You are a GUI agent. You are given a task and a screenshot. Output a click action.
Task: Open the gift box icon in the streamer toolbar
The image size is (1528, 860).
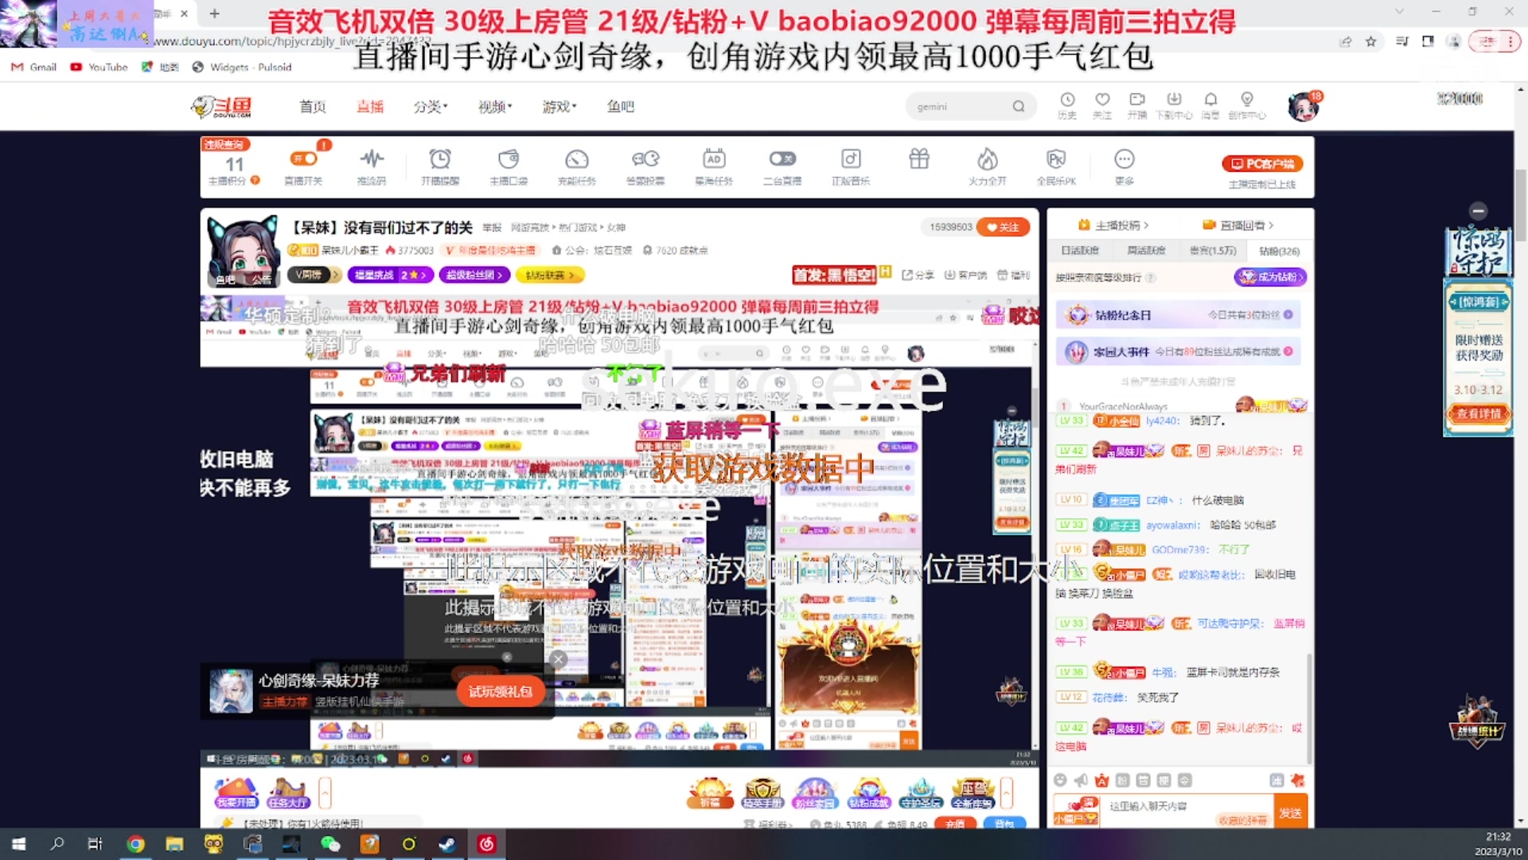(919, 159)
